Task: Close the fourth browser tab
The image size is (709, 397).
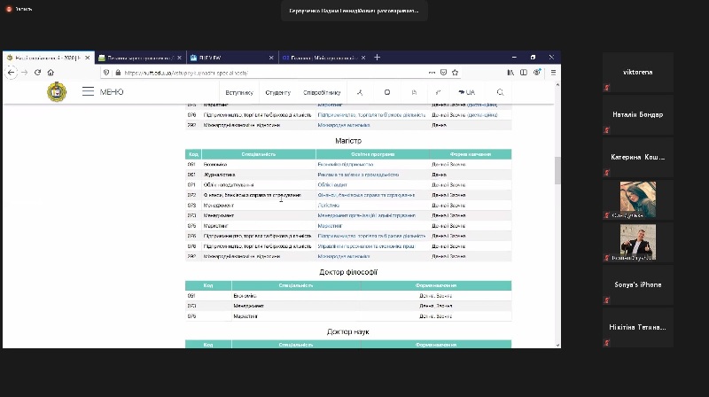Action: (363, 58)
